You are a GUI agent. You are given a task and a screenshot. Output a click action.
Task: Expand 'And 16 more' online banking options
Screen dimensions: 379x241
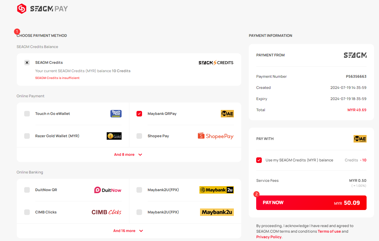128,231
